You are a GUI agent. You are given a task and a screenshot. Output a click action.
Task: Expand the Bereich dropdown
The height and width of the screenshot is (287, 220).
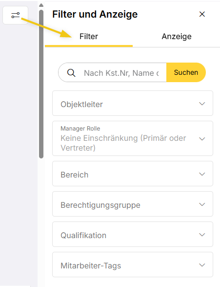[x=133, y=174]
